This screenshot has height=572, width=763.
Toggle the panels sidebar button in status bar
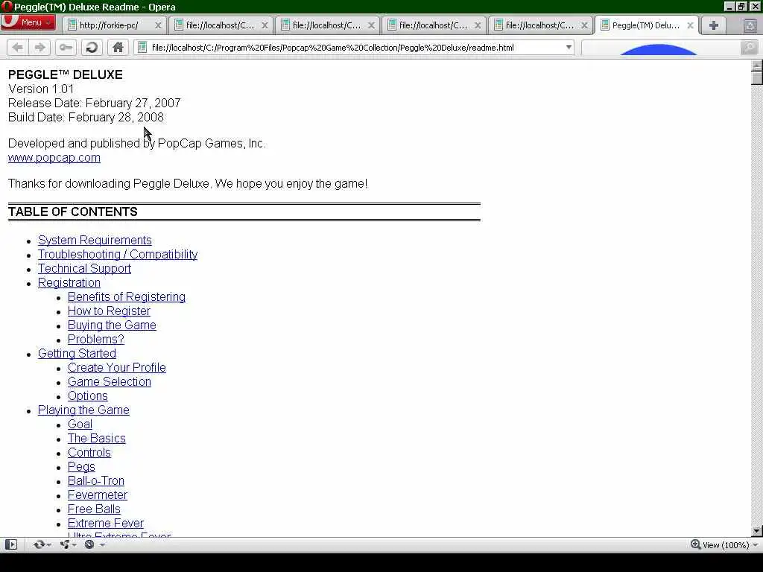(x=10, y=544)
